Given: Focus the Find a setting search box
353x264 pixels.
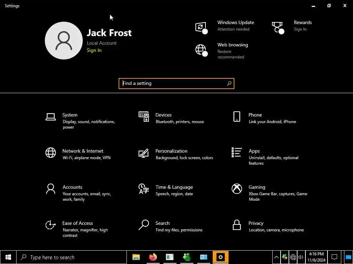Looking at the screenshot, I should tap(176, 84).
